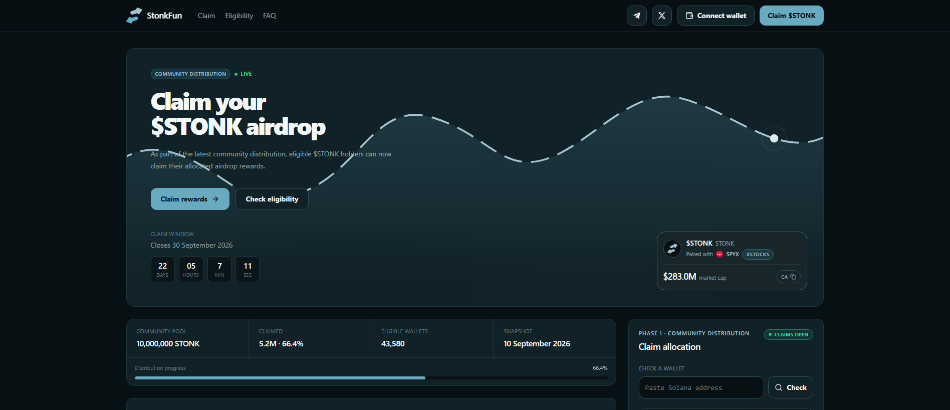Click the 7 MIN countdown box
950x410 pixels.
[219, 269]
